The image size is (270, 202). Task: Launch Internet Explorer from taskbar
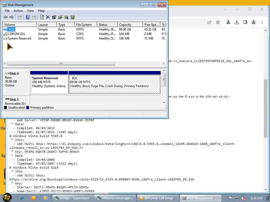(x=22, y=198)
